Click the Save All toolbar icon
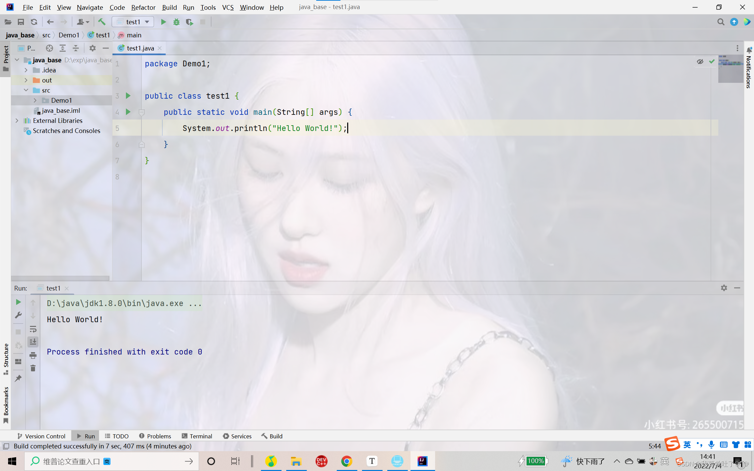The height and width of the screenshot is (471, 754). [x=21, y=22]
